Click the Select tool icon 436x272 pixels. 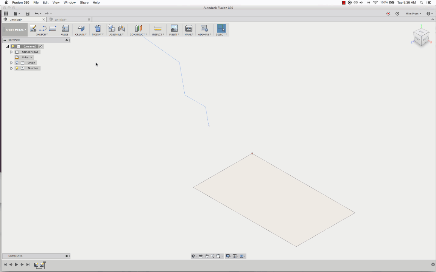221,28
